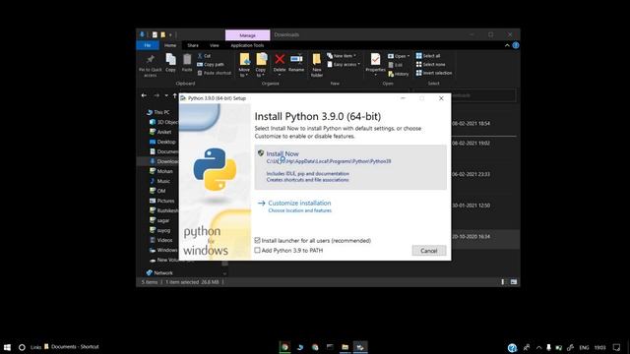Click History in the Open group
This screenshot has height=354, width=630.
click(x=398, y=74)
